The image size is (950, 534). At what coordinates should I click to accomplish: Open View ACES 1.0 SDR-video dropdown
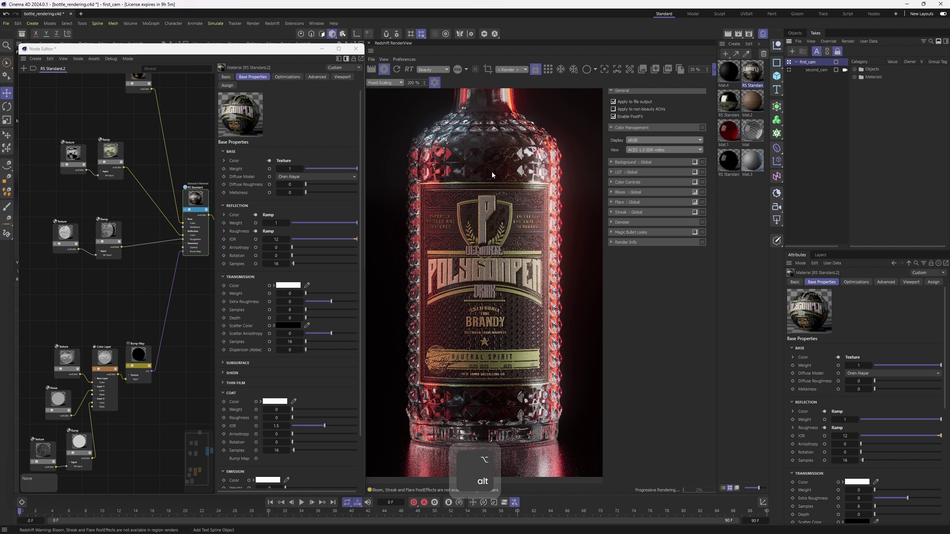[x=664, y=150]
